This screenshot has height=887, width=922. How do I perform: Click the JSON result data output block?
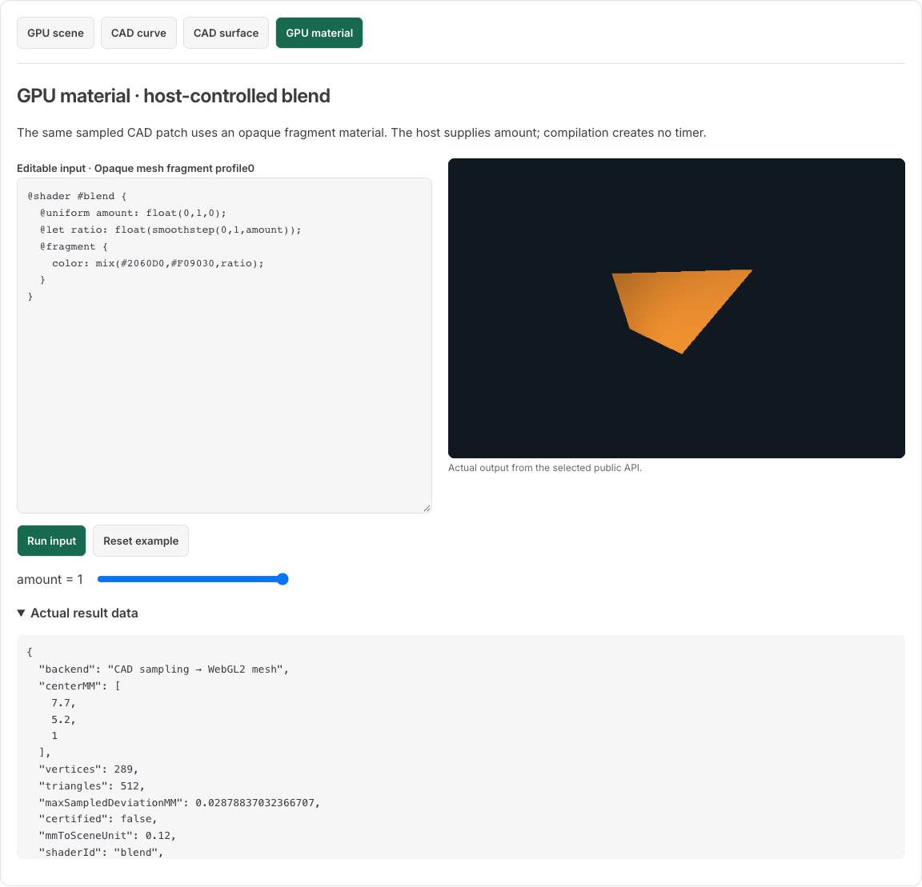pyautogui.click(x=460, y=746)
